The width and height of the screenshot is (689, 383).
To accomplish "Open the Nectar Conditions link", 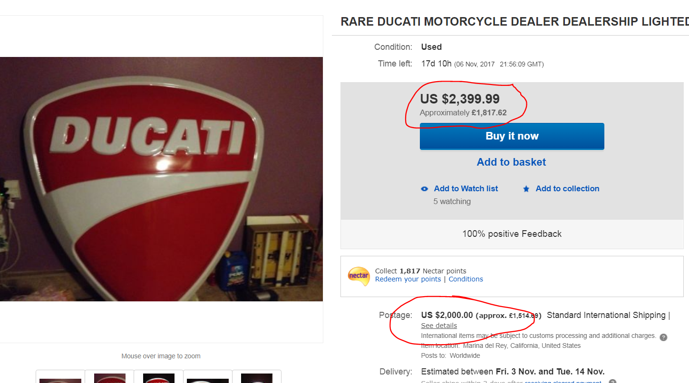I will 466,279.
